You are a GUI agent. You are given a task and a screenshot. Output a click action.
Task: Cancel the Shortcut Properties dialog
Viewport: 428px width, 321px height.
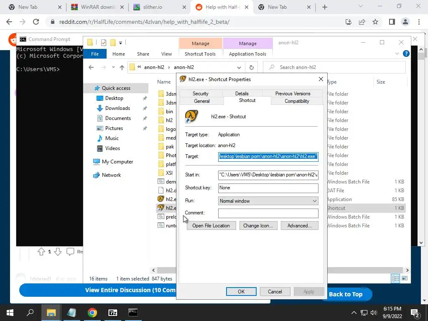[x=275, y=291]
